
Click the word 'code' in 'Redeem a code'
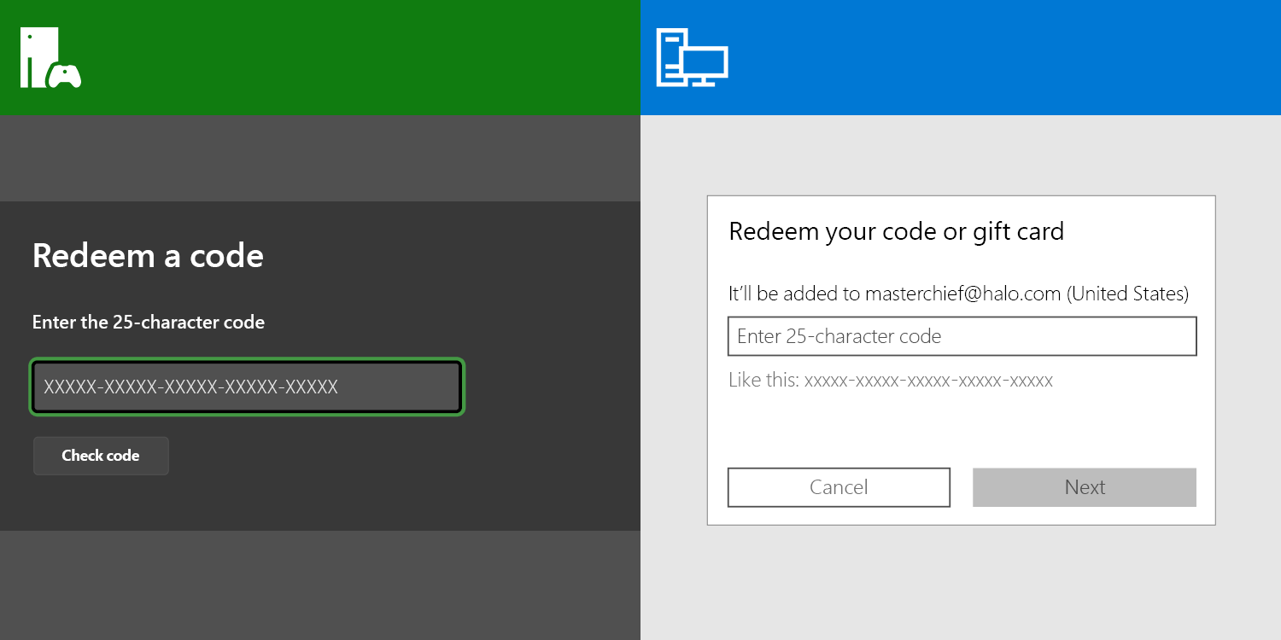click(226, 255)
